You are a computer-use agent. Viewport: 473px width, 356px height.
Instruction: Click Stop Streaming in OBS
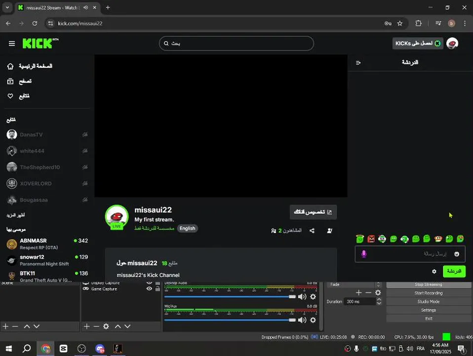429,285
